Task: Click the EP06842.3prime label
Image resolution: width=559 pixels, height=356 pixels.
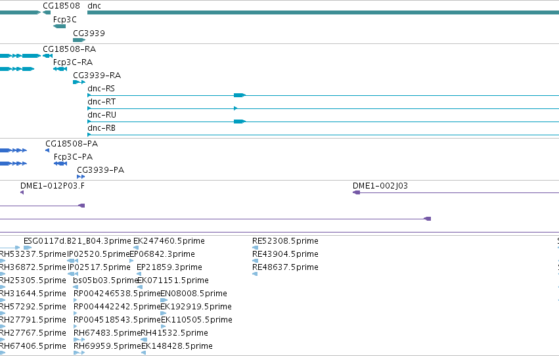Action: tap(162, 254)
